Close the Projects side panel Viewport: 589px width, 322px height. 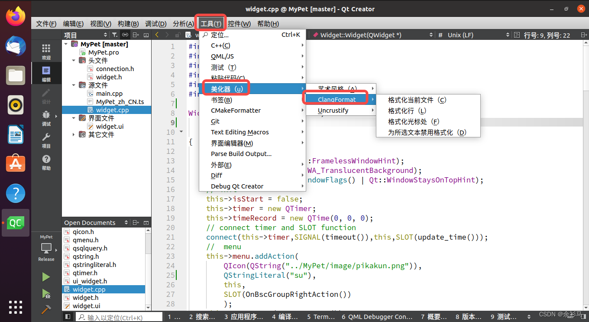pyautogui.click(x=146, y=35)
